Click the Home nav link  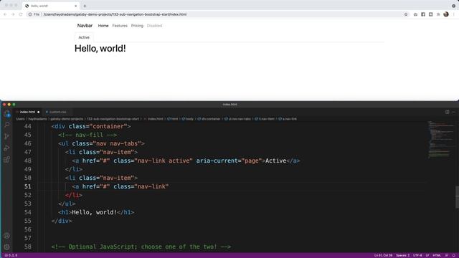pyautogui.click(x=103, y=26)
